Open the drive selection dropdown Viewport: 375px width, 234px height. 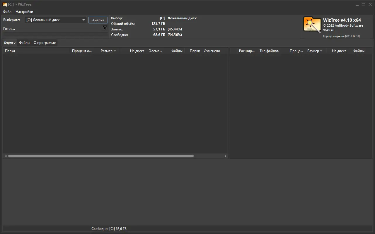pyautogui.click(x=55, y=20)
